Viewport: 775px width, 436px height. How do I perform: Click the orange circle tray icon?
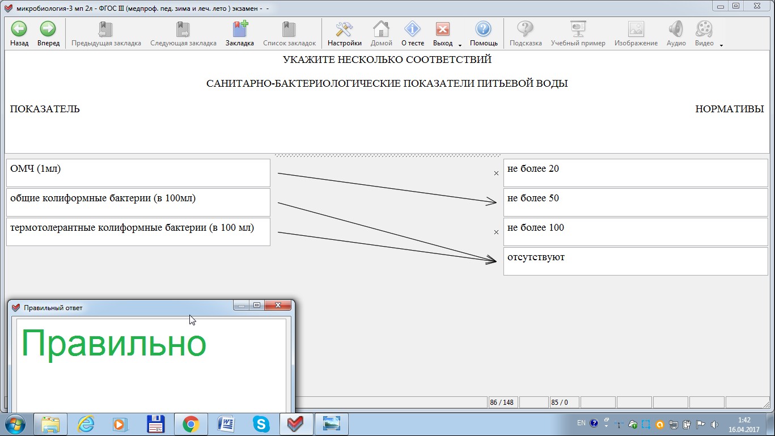pyautogui.click(x=660, y=424)
